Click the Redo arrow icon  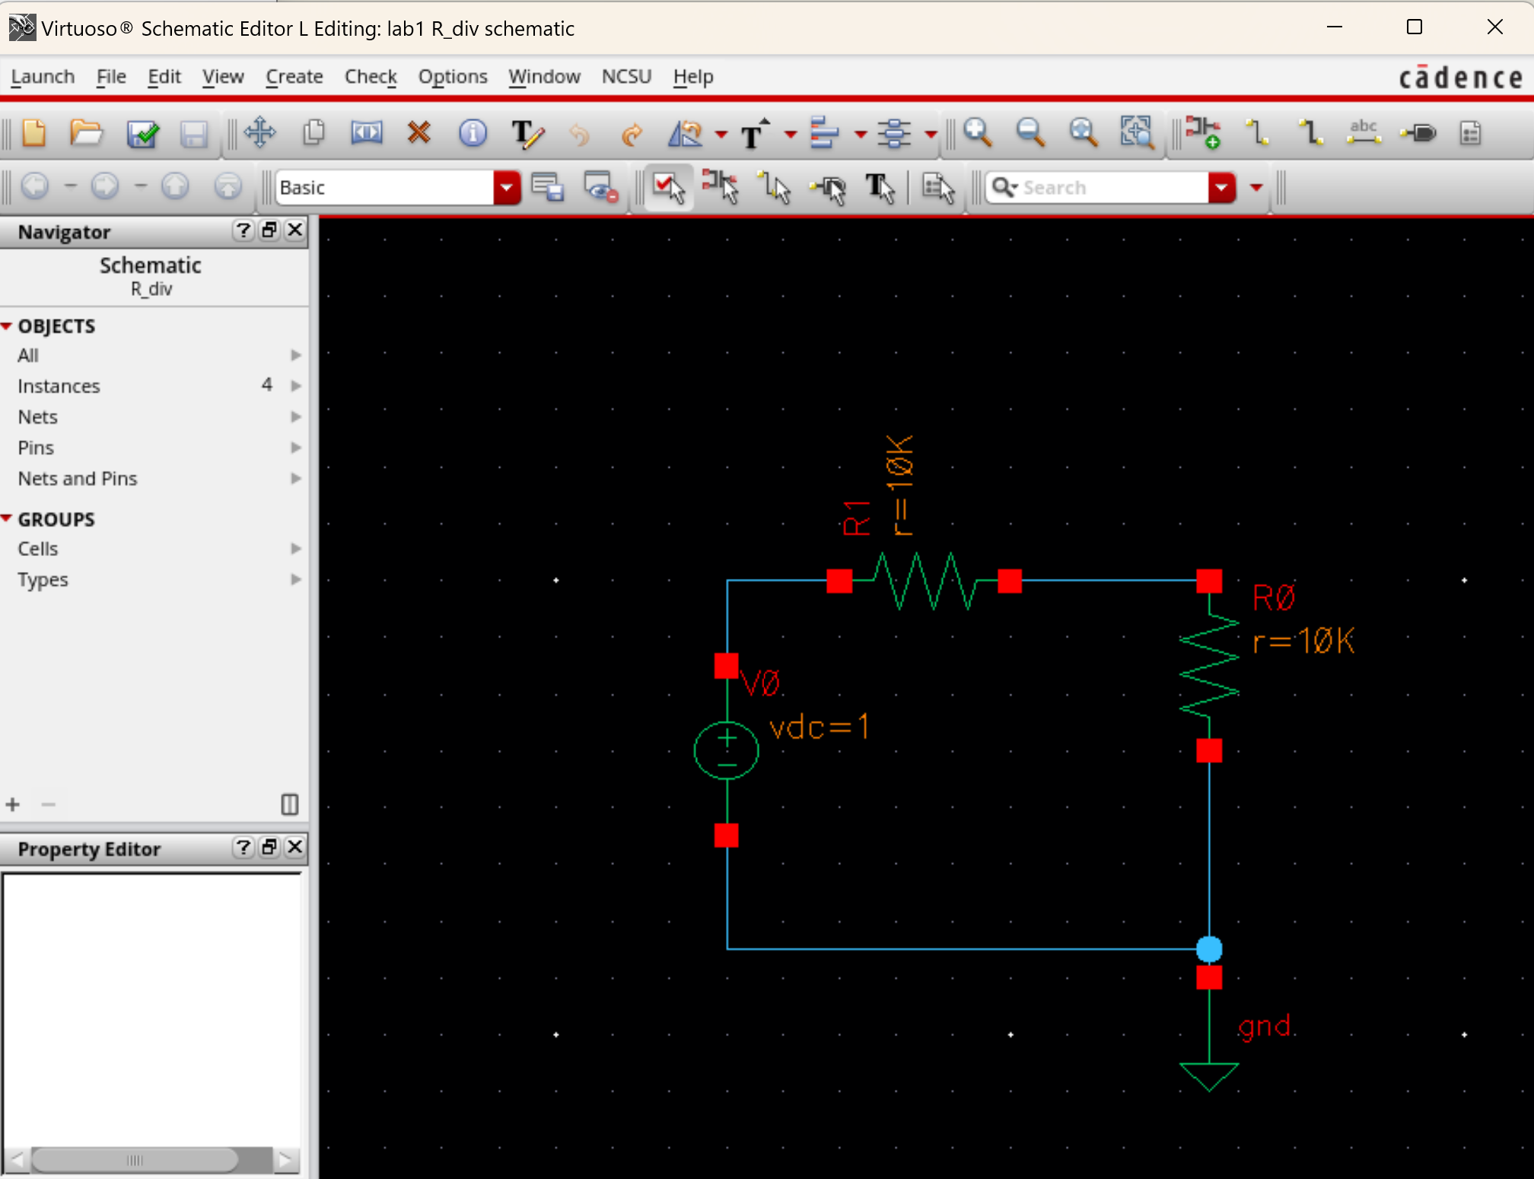(631, 135)
